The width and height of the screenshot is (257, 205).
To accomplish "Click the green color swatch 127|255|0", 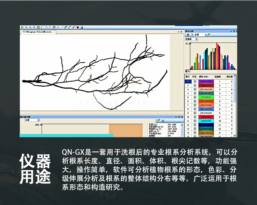I will click(206, 97).
